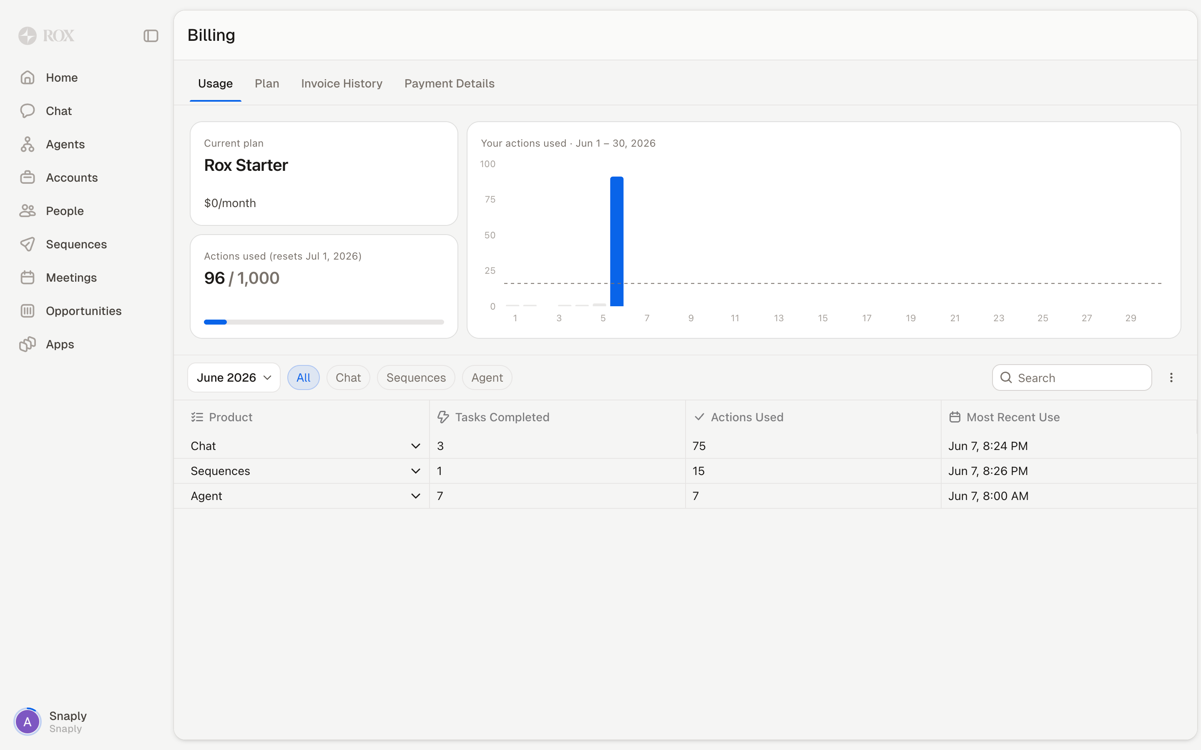Select the Sequences filter chip

[x=416, y=377]
